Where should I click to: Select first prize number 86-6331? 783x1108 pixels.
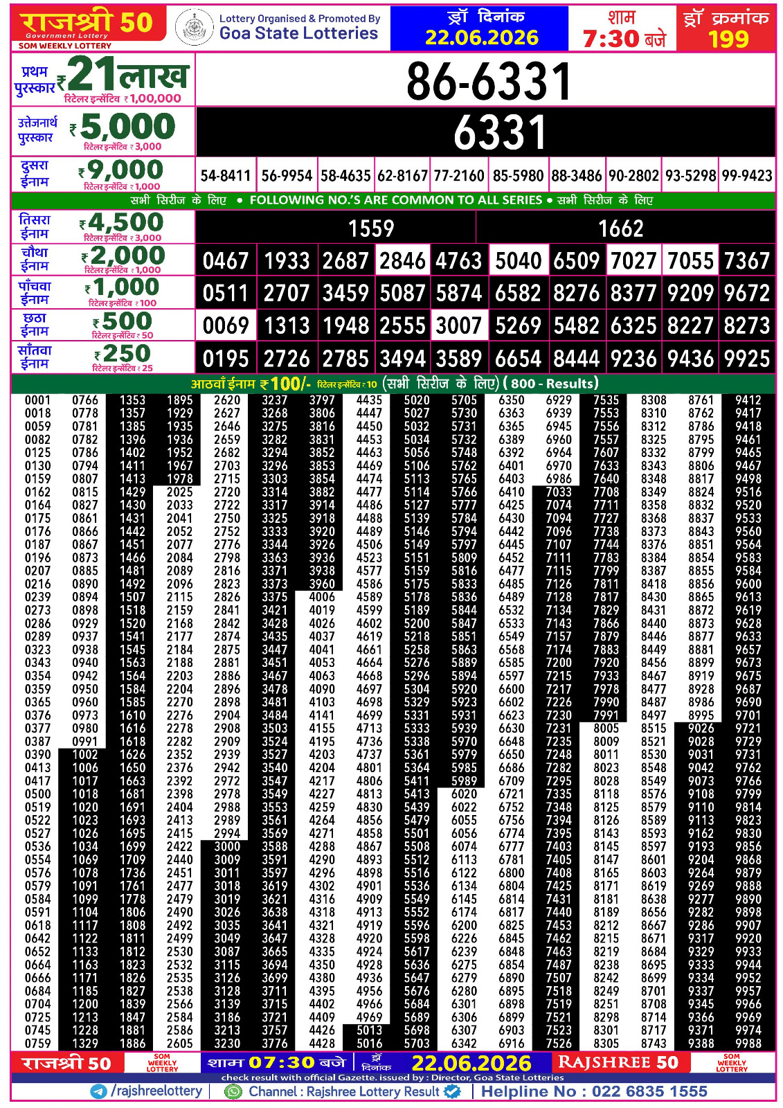point(489,80)
